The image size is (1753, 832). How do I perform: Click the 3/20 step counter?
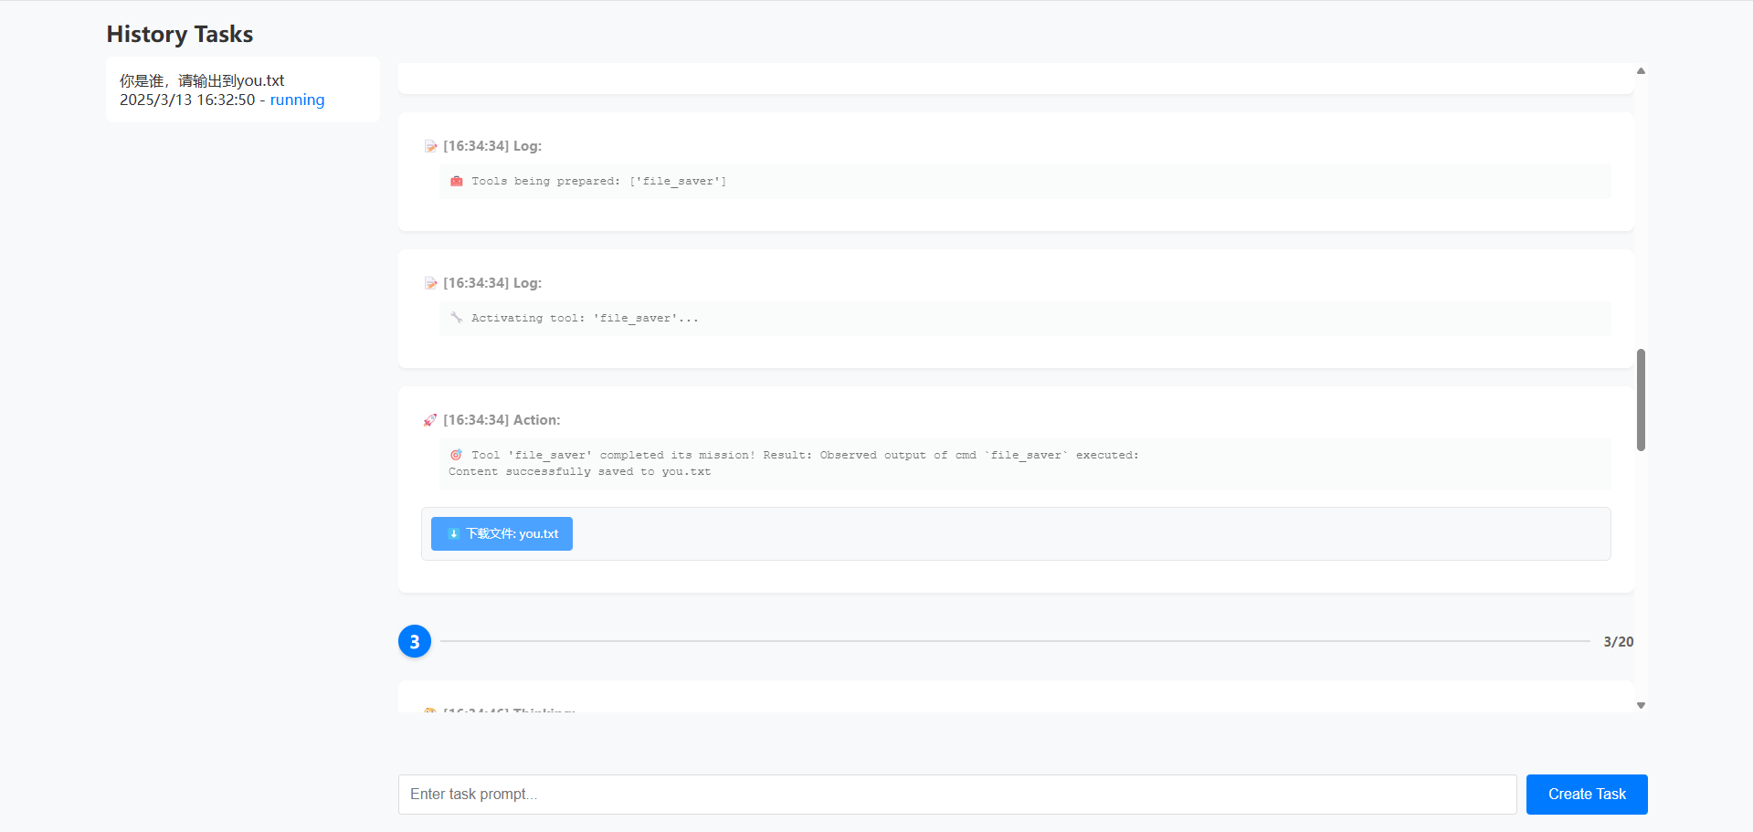click(x=1618, y=642)
